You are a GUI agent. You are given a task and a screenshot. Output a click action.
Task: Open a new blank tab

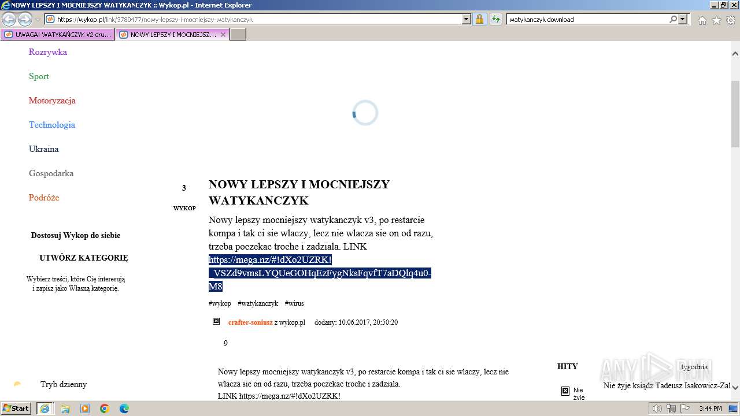point(238,35)
